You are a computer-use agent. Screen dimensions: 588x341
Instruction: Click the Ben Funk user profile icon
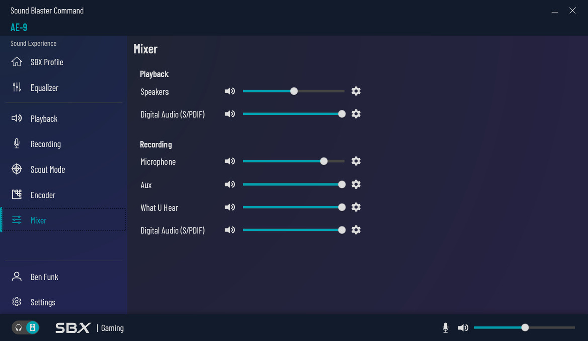click(17, 277)
